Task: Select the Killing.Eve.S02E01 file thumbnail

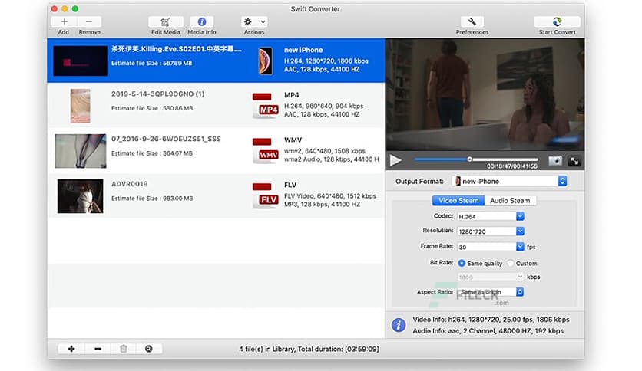Action: point(80,61)
